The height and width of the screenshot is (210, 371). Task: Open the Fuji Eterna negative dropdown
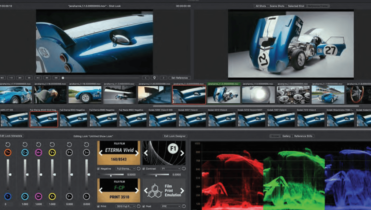(126, 169)
